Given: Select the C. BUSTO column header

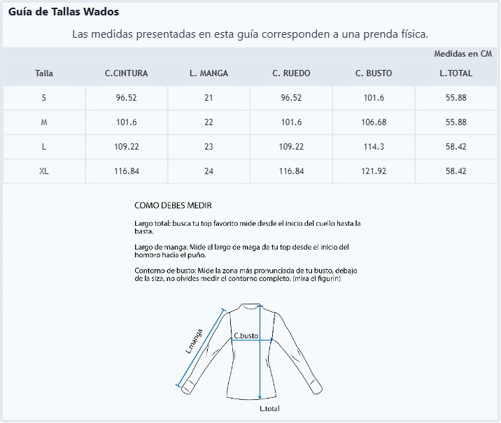Looking at the screenshot, I should coord(374,73).
